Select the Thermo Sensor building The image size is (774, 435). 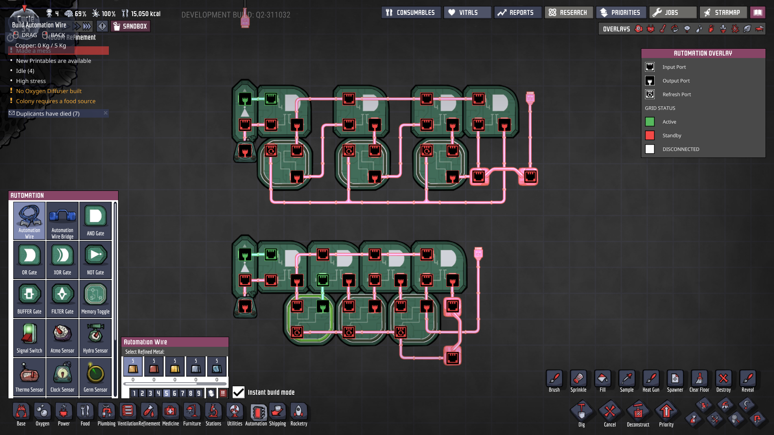tap(29, 377)
